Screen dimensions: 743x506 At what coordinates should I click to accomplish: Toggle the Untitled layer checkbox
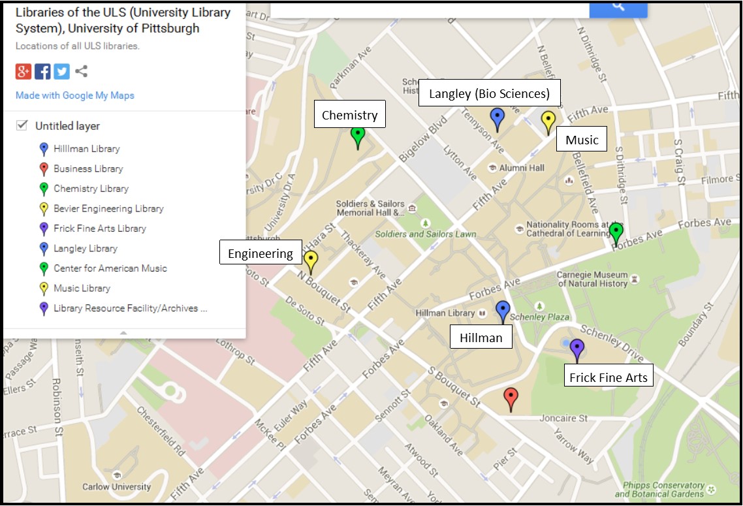(x=21, y=125)
